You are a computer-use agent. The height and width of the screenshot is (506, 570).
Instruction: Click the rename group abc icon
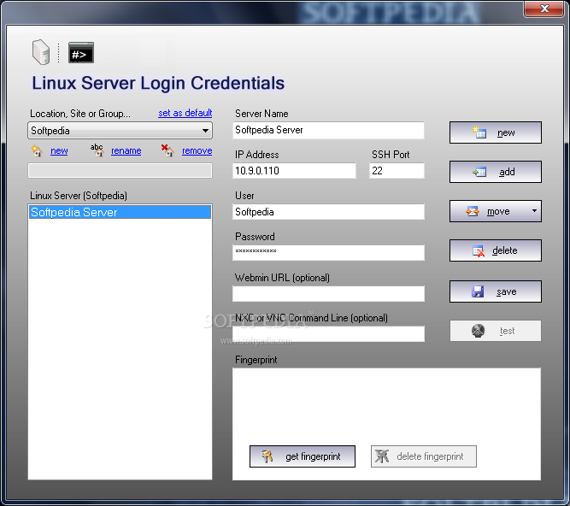tap(97, 150)
